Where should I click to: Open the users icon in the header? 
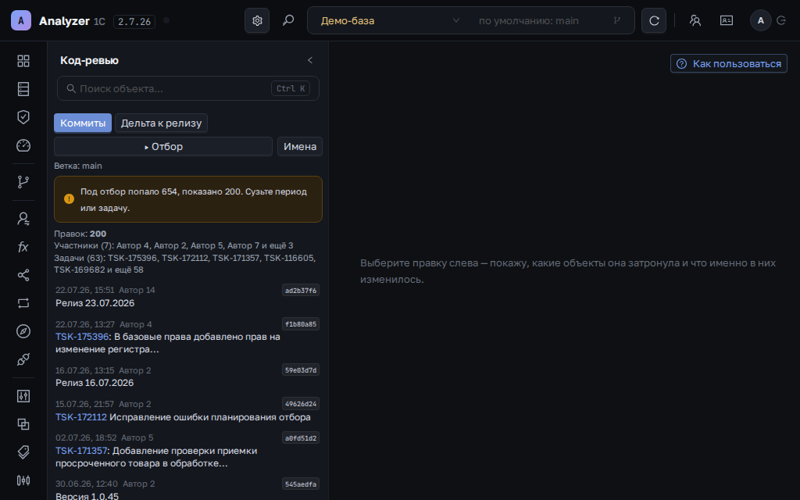[x=695, y=20]
